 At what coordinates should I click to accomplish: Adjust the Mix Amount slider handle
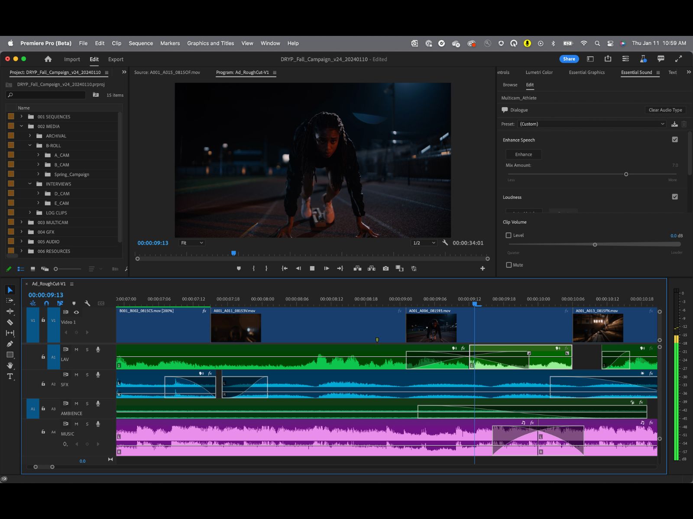click(626, 174)
